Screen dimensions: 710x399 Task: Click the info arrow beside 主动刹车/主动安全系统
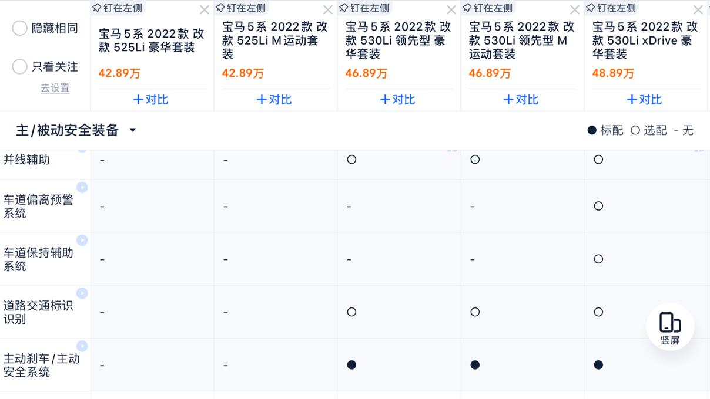83,345
